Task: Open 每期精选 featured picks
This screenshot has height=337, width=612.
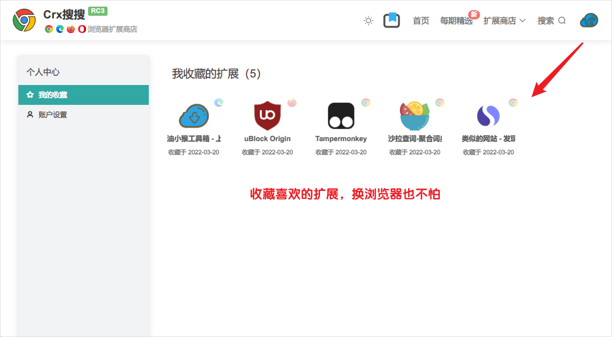Action: (x=456, y=21)
